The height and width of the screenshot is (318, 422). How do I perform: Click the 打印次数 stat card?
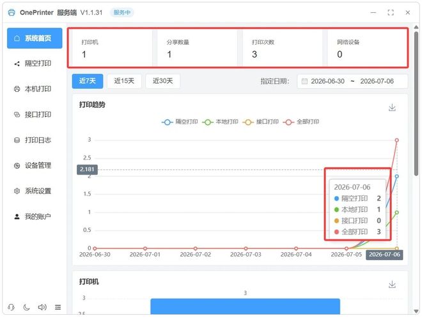(283, 48)
